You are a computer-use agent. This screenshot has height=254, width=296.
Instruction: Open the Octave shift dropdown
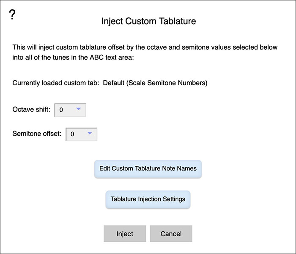(70, 110)
